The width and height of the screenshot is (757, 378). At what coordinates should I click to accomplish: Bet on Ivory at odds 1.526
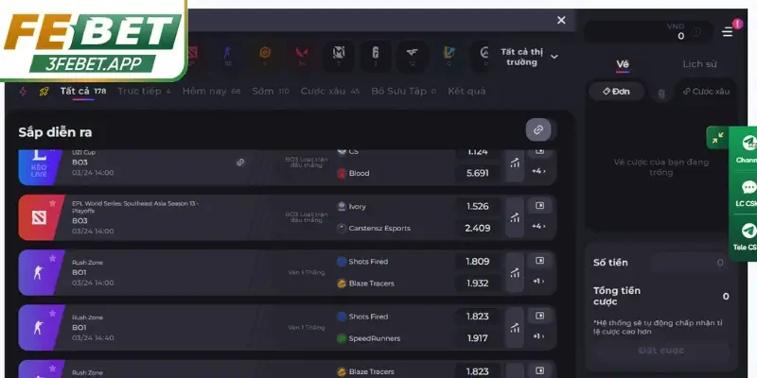[478, 206]
